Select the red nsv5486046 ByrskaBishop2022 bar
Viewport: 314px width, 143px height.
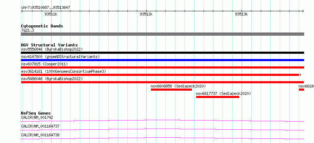point(162,82)
